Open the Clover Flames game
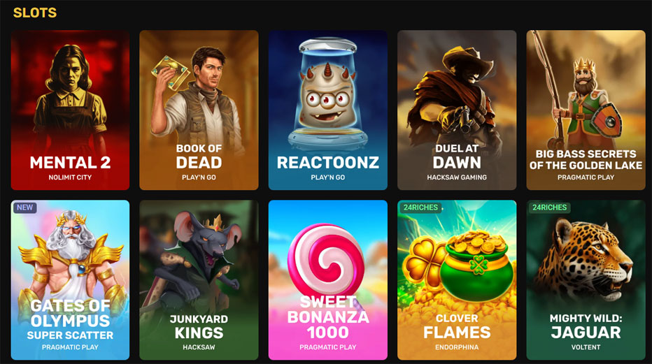652x364 pixels. click(457, 280)
